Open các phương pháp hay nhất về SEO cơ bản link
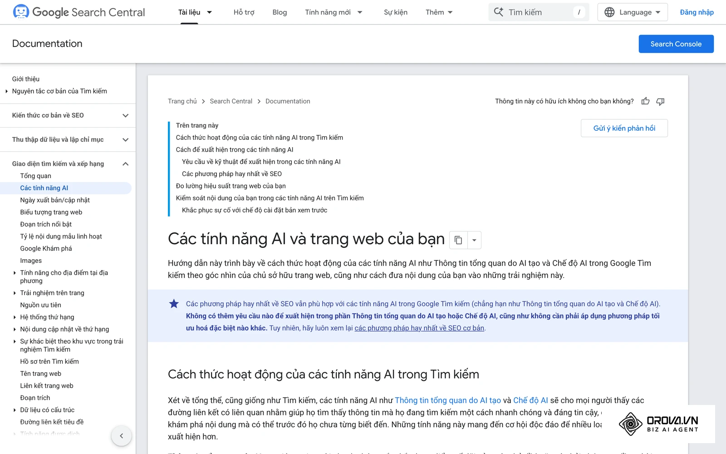 tap(419, 328)
